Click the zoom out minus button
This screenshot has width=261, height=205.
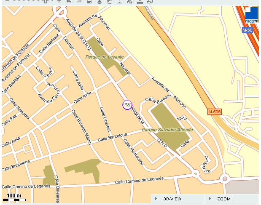pos(7,1)
